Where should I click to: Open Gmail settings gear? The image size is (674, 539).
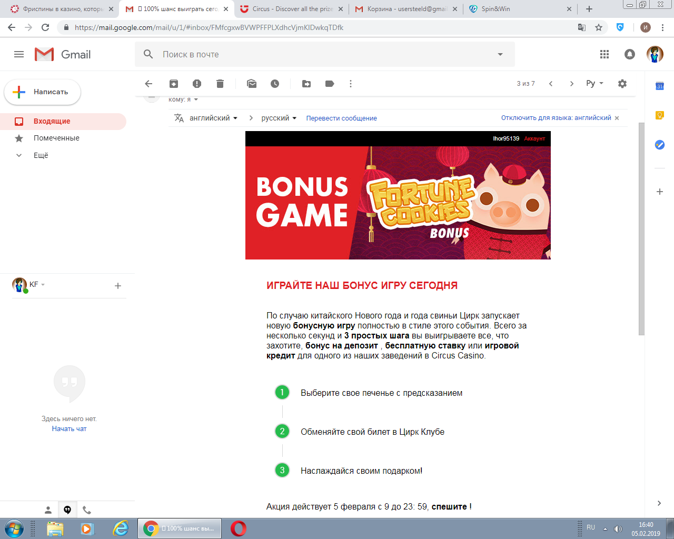pos(622,84)
